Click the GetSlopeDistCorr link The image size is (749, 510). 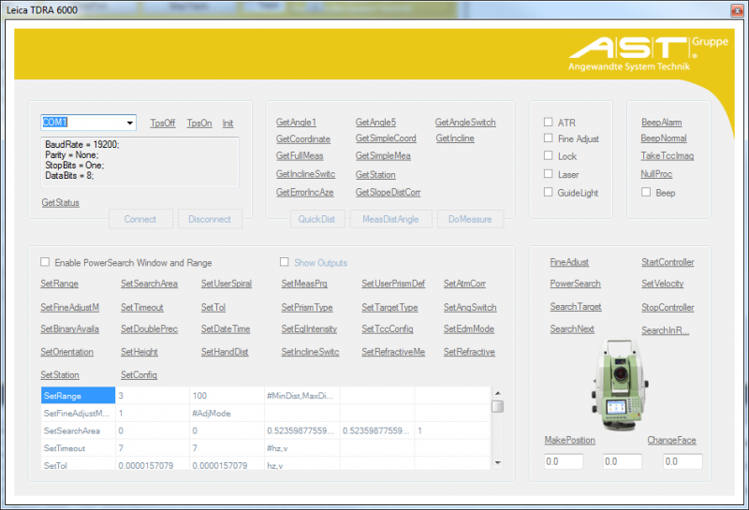[x=388, y=193]
